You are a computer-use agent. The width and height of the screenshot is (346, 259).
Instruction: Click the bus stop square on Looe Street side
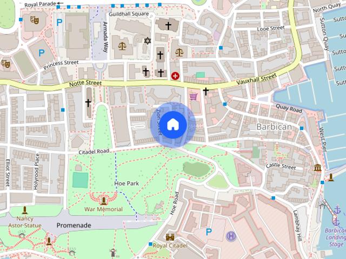(x=221, y=48)
